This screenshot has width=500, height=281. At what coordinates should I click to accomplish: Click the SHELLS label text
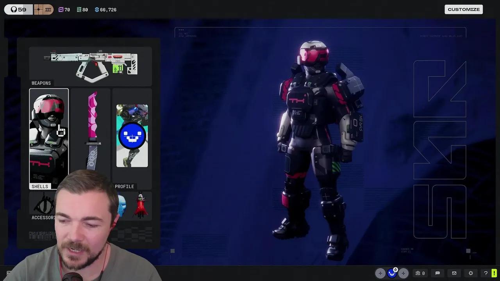(x=40, y=187)
